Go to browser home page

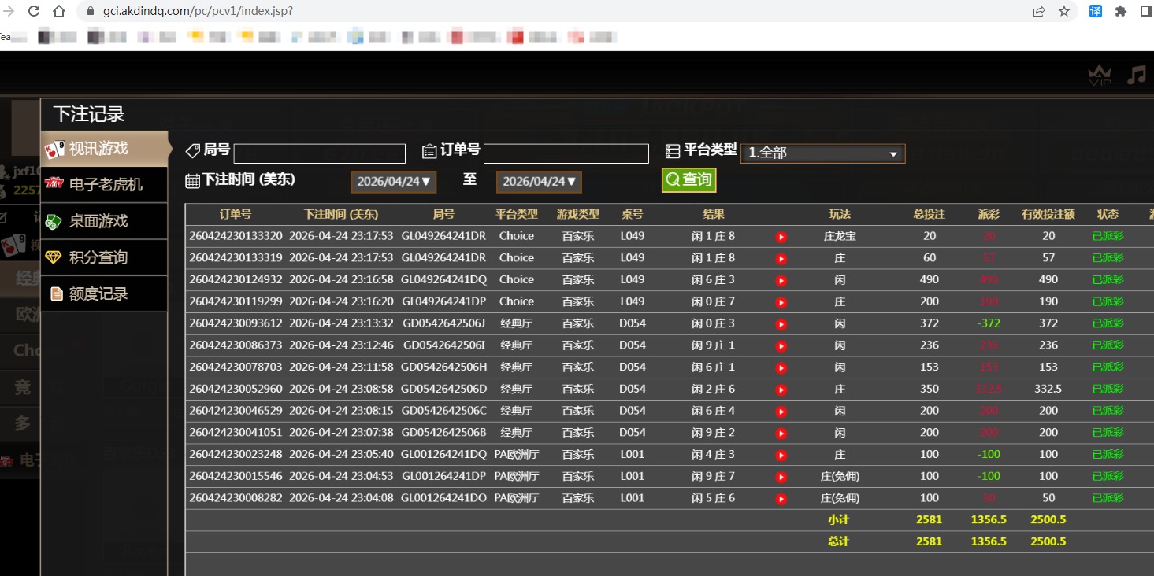tap(59, 11)
